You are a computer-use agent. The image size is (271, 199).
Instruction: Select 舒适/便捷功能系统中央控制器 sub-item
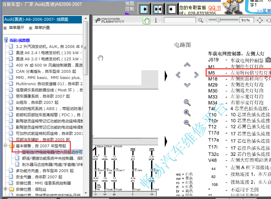click(53, 158)
